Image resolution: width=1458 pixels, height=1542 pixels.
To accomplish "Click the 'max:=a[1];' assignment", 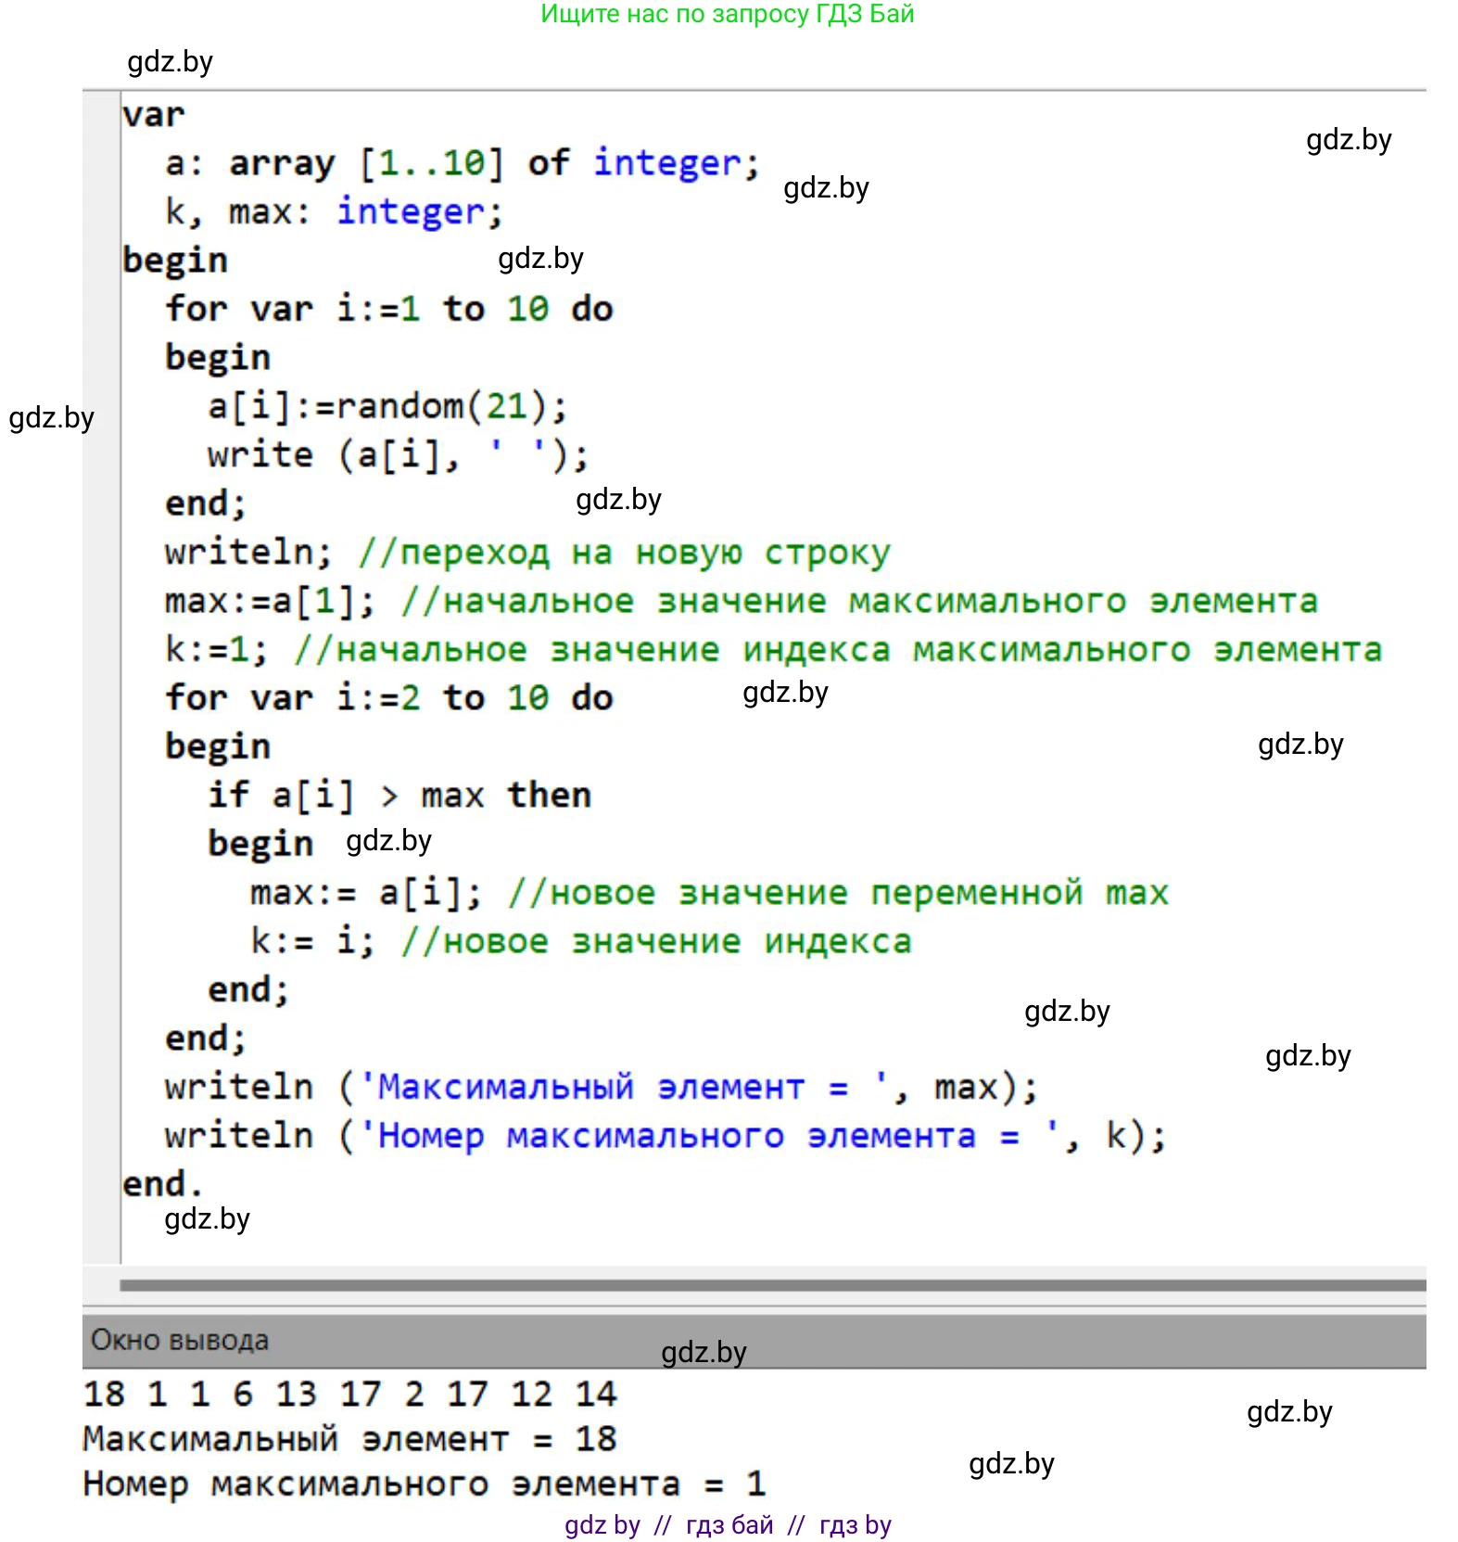I will pos(270,601).
